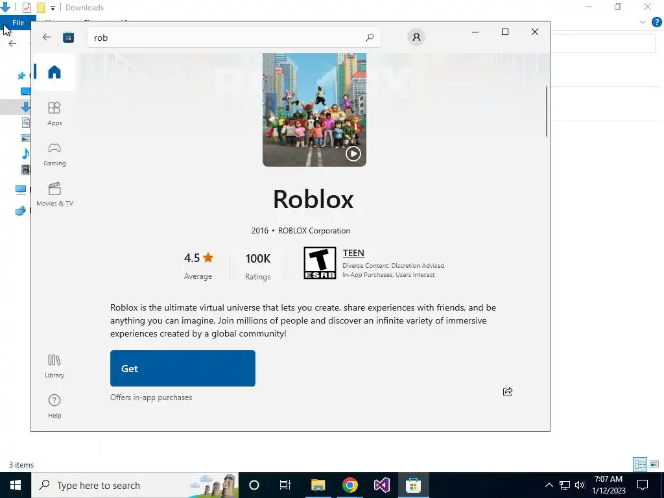Open File tab in Explorer window
The image size is (664, 498).
18,23
